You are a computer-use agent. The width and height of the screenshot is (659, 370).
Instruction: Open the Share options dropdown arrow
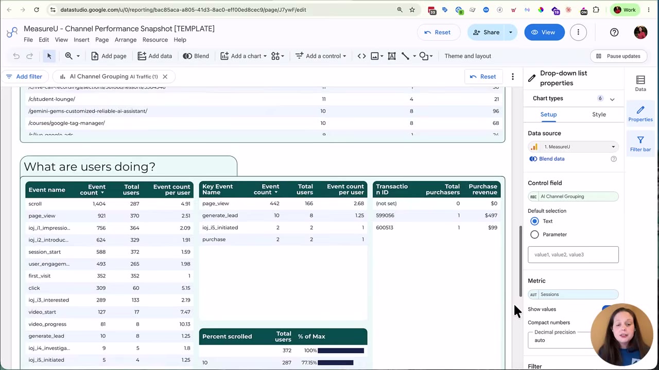[x=511, y=32]
